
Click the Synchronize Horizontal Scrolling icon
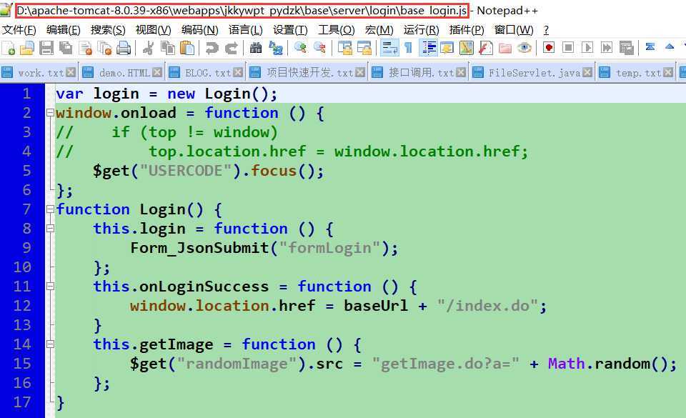pos(364,48)
